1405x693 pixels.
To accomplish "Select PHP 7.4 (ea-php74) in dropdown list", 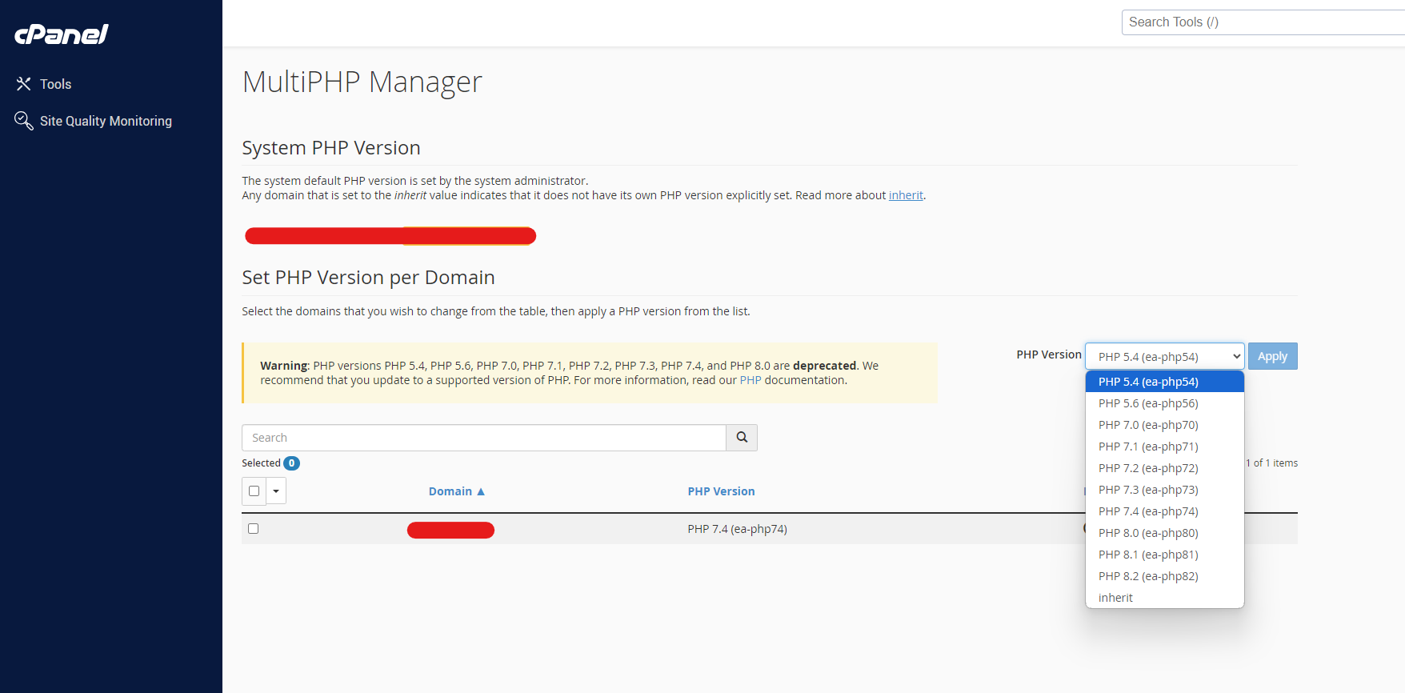I will 1148,511.
